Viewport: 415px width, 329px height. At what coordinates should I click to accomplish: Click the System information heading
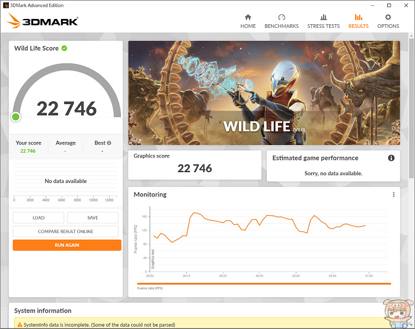click(43, 311)
